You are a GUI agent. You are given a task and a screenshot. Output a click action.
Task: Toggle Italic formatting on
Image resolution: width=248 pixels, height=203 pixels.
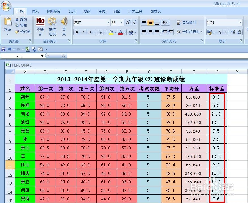82,32
